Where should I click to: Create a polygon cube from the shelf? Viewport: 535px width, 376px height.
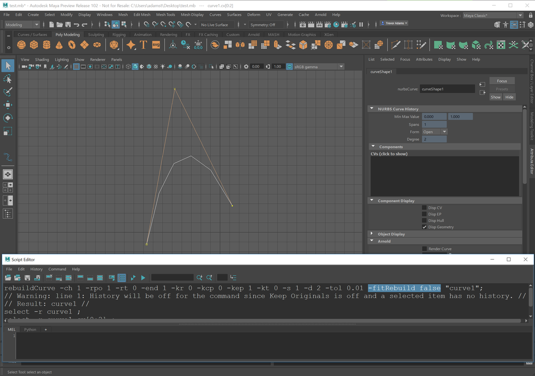click(33, 45)
